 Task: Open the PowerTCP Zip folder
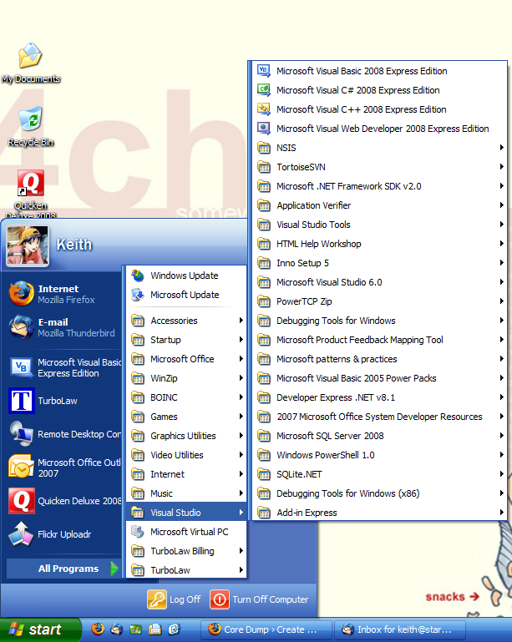[x=380, y=301]
